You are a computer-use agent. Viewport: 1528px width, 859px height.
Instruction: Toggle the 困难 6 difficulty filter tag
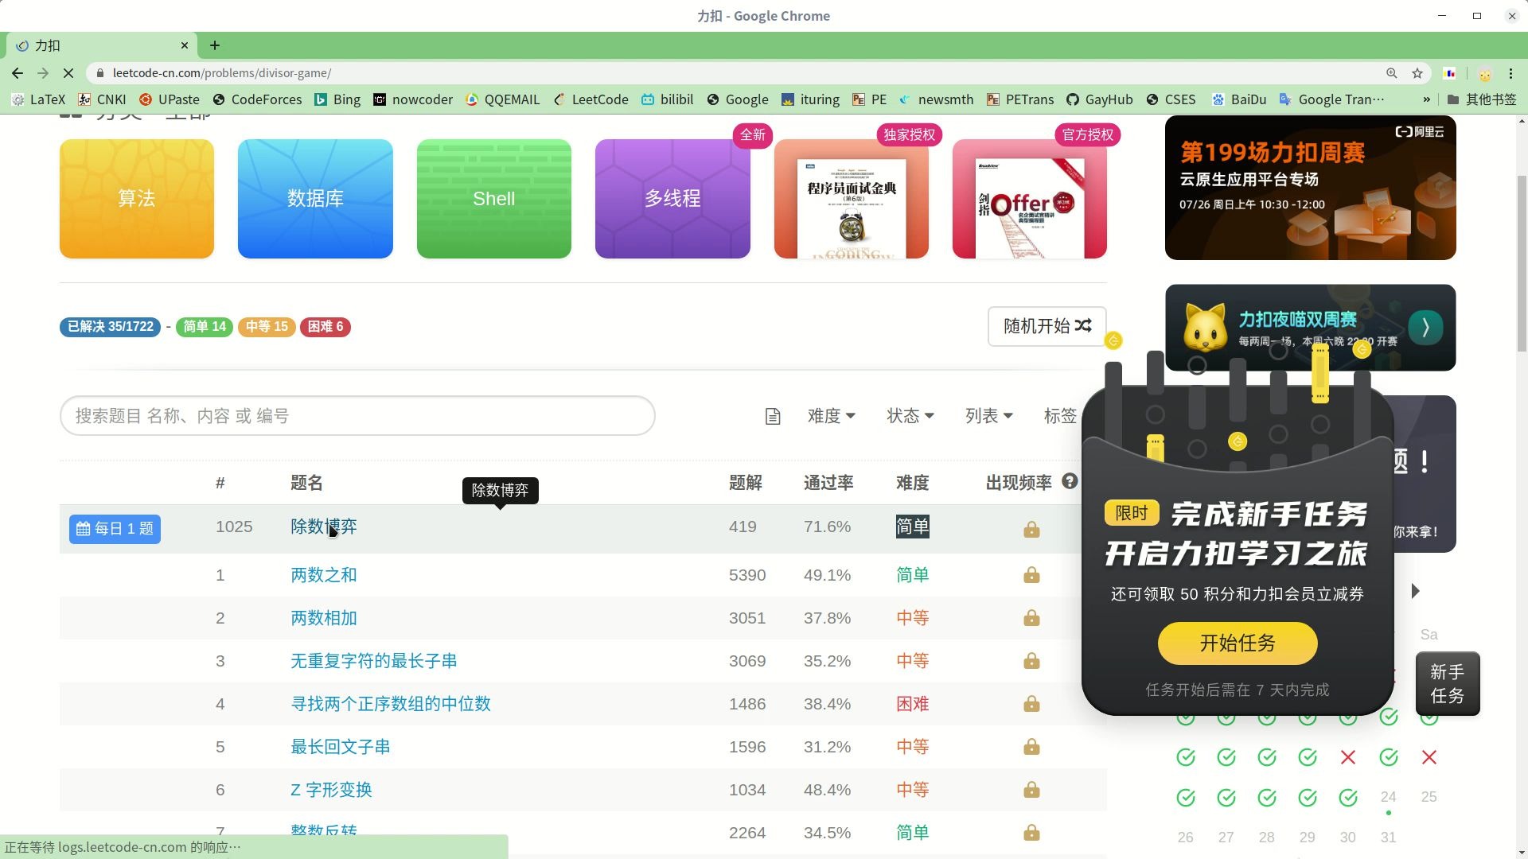click(x=325, y=326)
